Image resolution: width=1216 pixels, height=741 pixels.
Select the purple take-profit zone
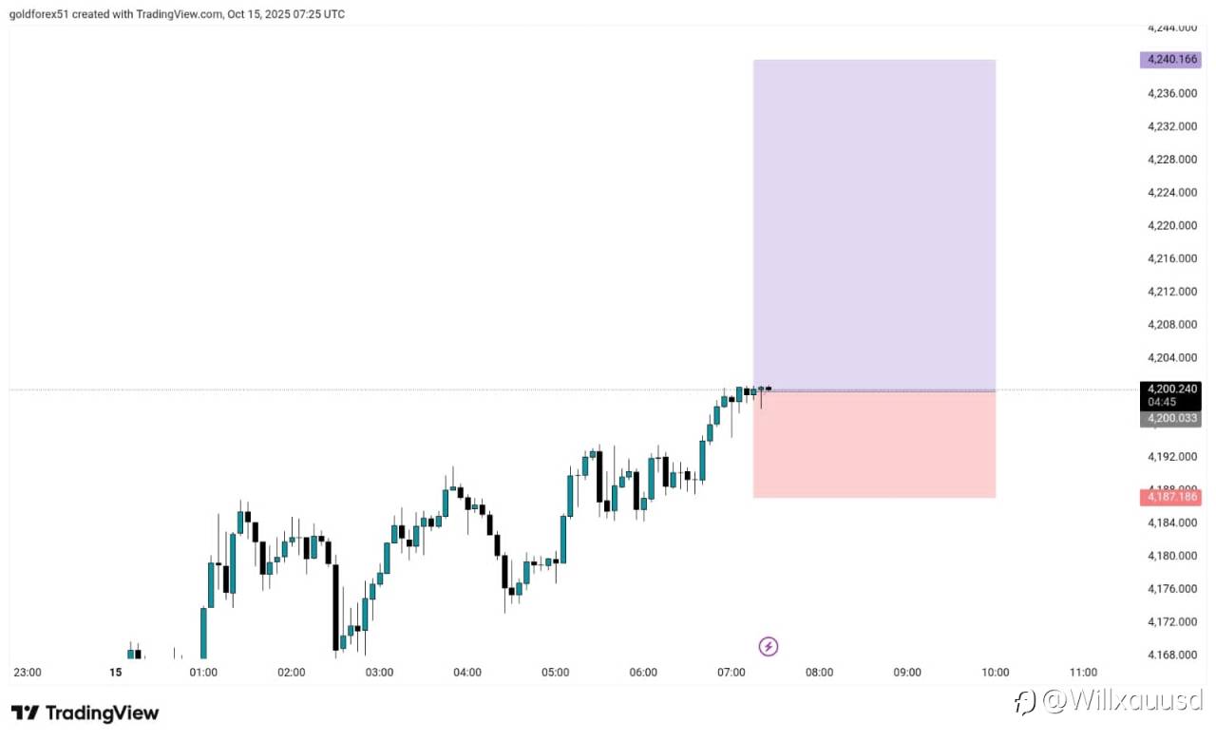(x=874, y=224)
